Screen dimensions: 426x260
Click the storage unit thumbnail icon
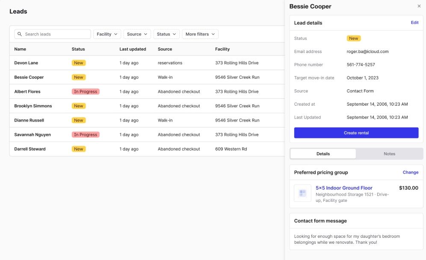(x=302, y=193)
